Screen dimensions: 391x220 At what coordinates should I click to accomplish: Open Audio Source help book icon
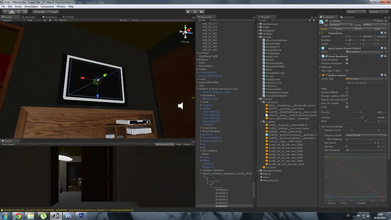pos(382,75)
